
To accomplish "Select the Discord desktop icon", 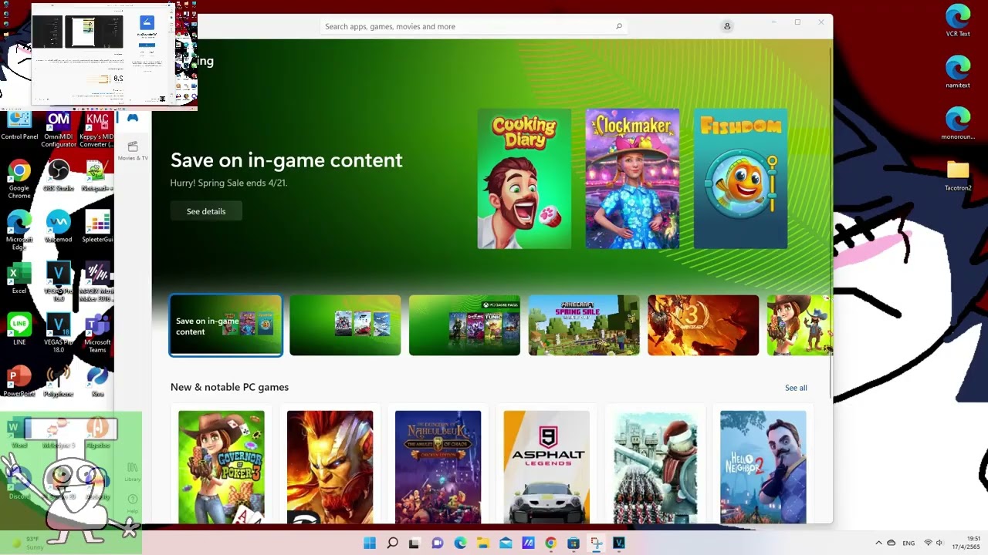I will click(19, 484).
